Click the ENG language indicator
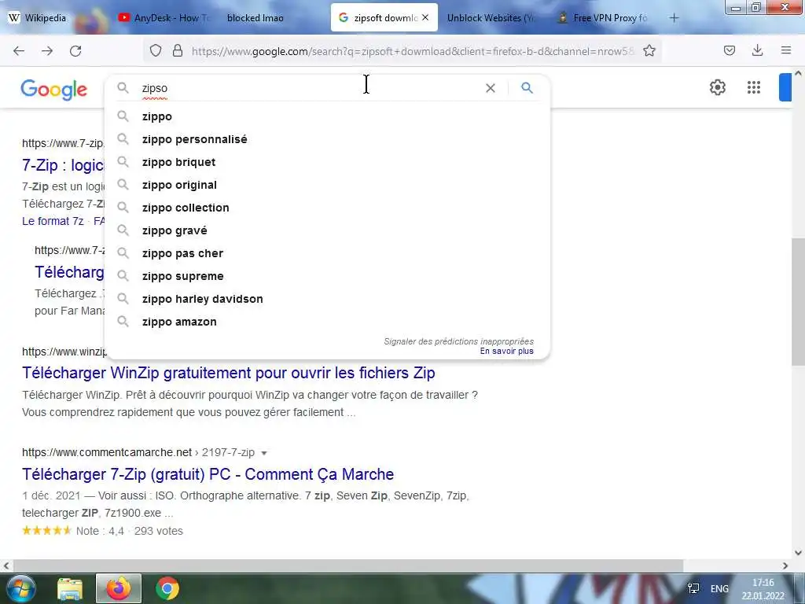 719,588
